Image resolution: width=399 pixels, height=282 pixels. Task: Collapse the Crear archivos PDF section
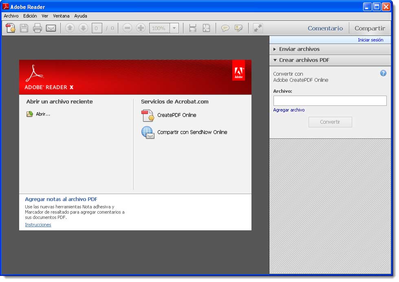pos(330,60)
